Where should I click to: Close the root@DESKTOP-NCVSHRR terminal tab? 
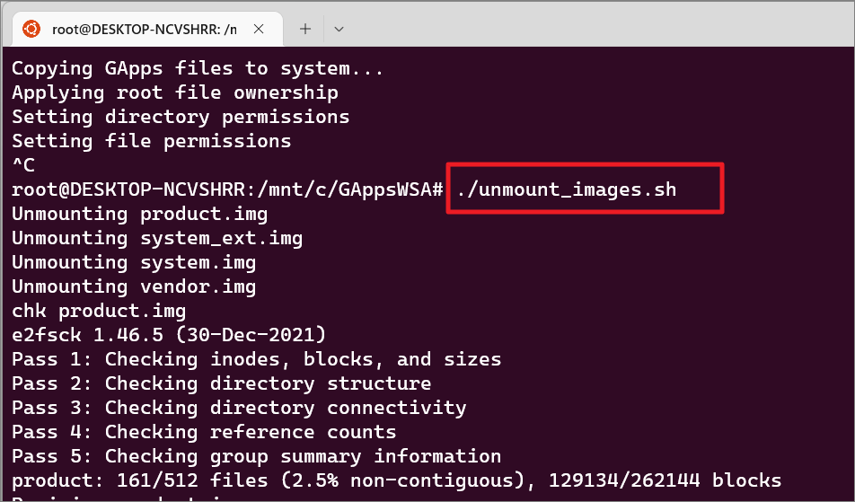[259, 29]
